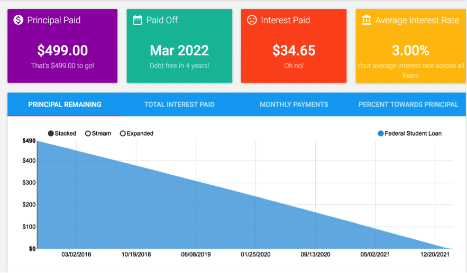Select the Stacked chart mode
Viewport: 467px width, 273px height.
[x=51, y=134]
